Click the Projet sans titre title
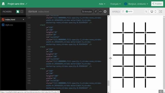The image size is (165, 93). coord(16,4)
